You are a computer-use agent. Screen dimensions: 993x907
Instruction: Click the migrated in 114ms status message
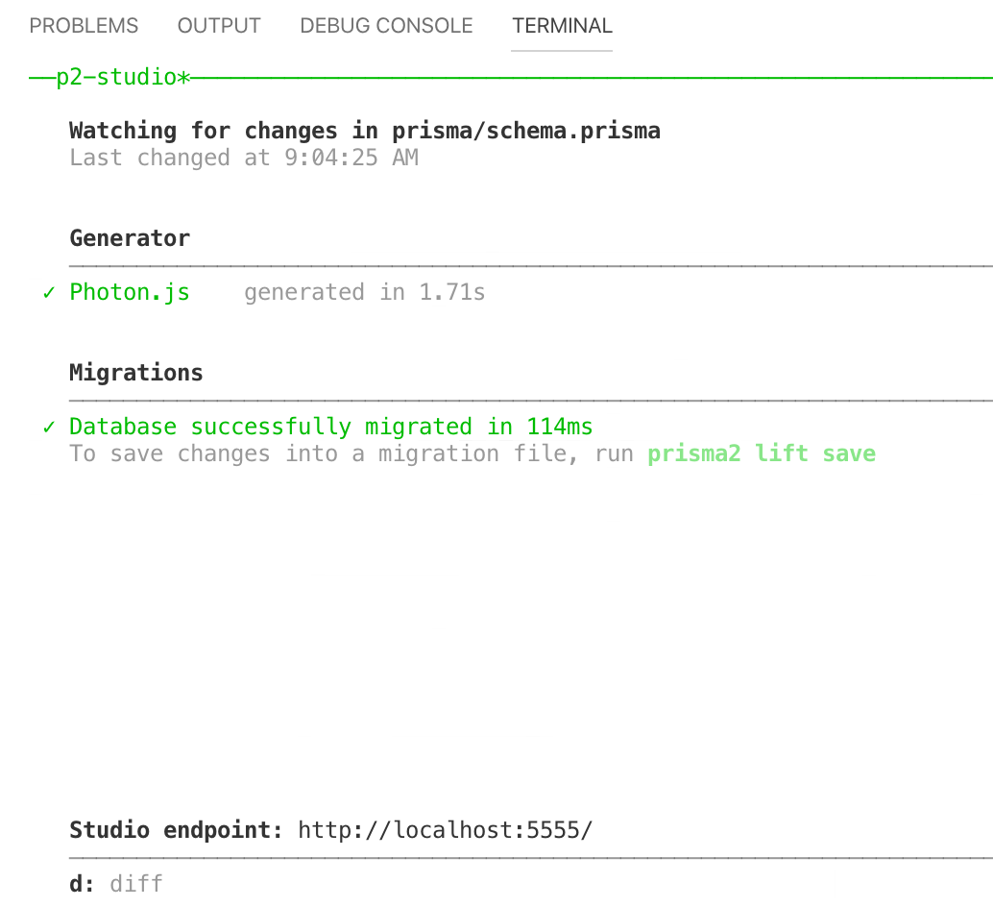330,427
